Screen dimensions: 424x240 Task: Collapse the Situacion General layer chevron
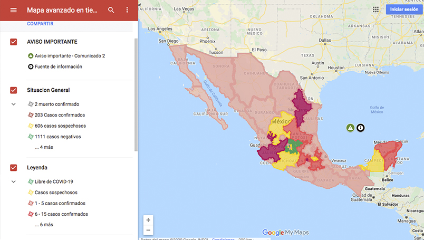(14, 104)
